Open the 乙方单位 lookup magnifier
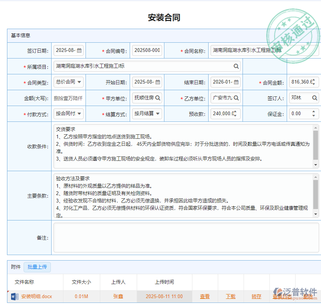Screen dimensions: 321x304 pos(236,98)
